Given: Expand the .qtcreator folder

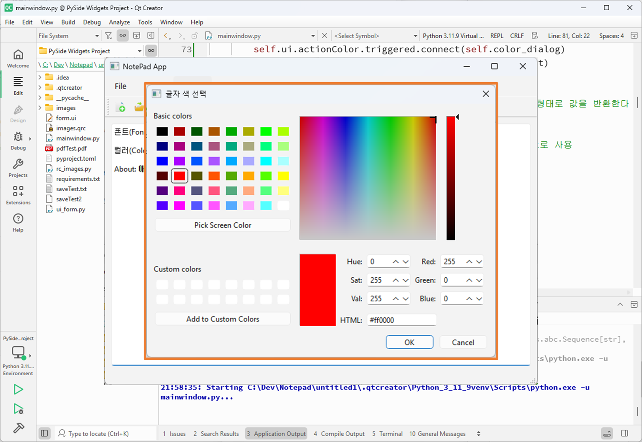Looking at the screenshot, I should [40, 87].
